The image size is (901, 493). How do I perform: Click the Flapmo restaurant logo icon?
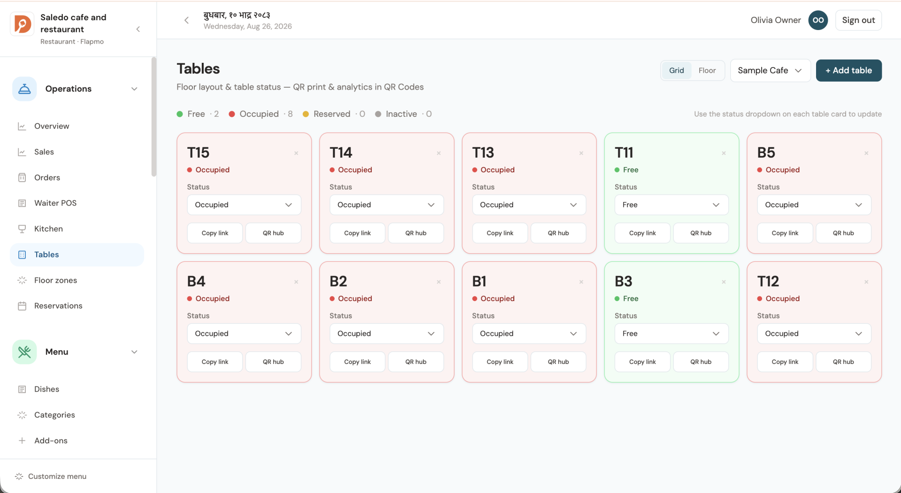(22, 24)
